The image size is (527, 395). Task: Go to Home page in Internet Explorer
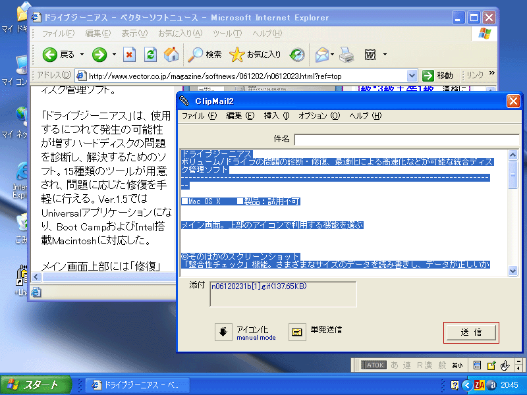pos(171,55)
